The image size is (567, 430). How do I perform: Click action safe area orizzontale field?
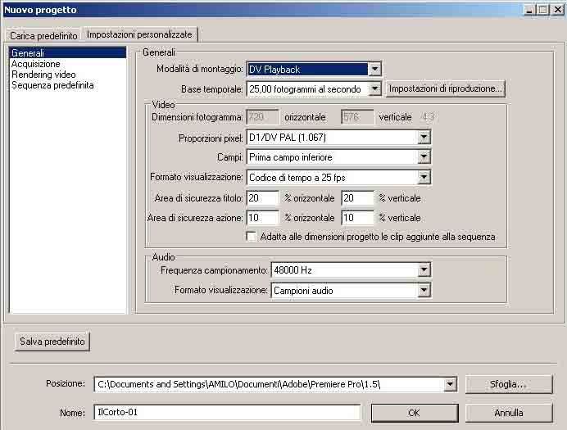pyautogui.click(x=262, y=218)
